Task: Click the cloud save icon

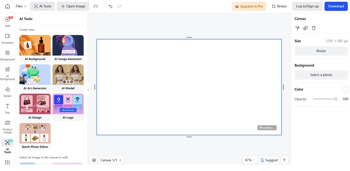Action: [96, 6]
